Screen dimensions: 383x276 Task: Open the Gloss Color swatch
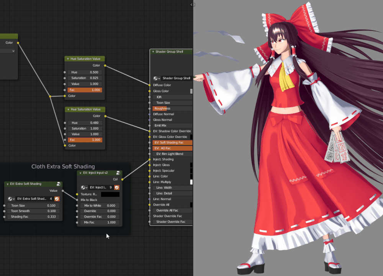tap(191, 91)
